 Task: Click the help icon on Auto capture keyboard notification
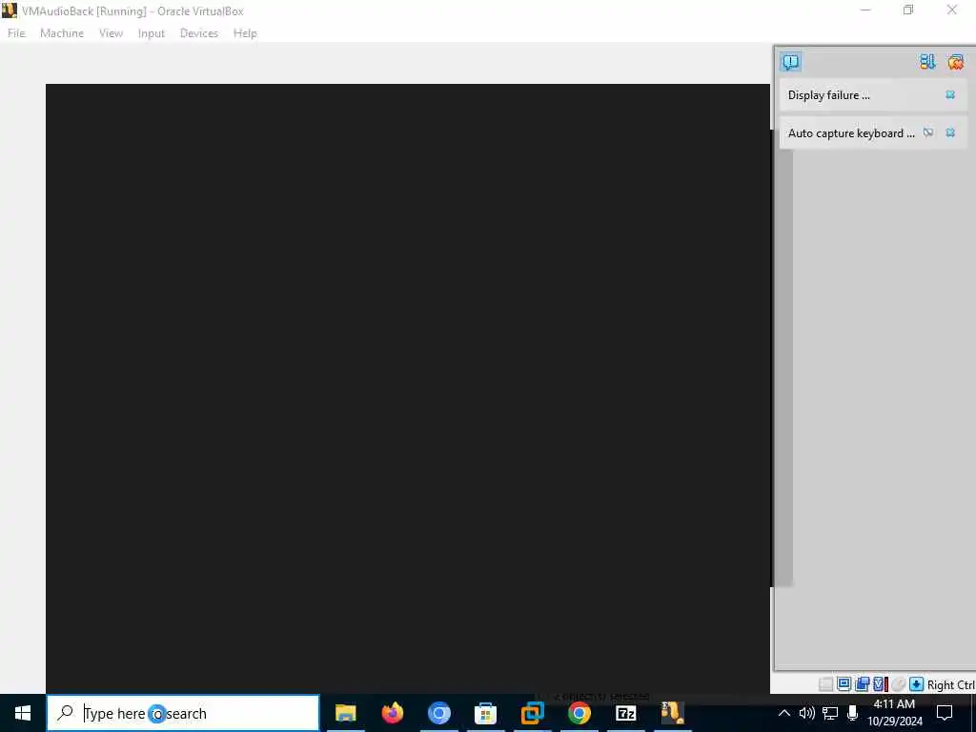point(928,132)
